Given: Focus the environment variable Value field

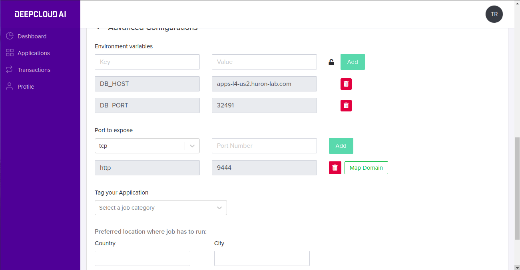Looking at the screenshot, I should click(x=264, y=62).
